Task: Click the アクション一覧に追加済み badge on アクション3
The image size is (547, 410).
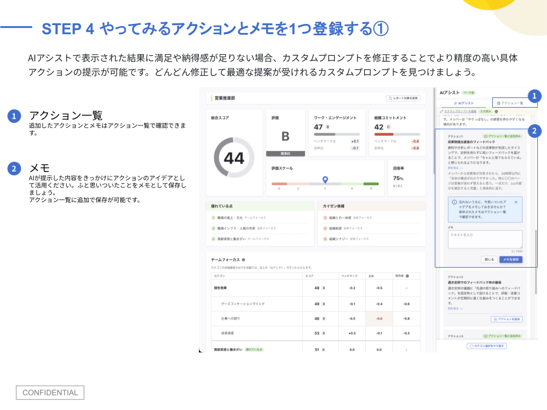Action: coord(503,336)
